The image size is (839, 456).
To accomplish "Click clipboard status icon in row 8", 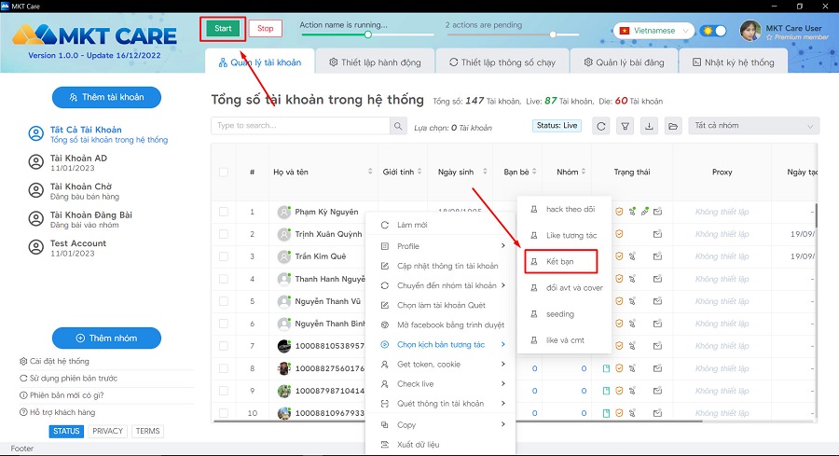I will (606, 368).
